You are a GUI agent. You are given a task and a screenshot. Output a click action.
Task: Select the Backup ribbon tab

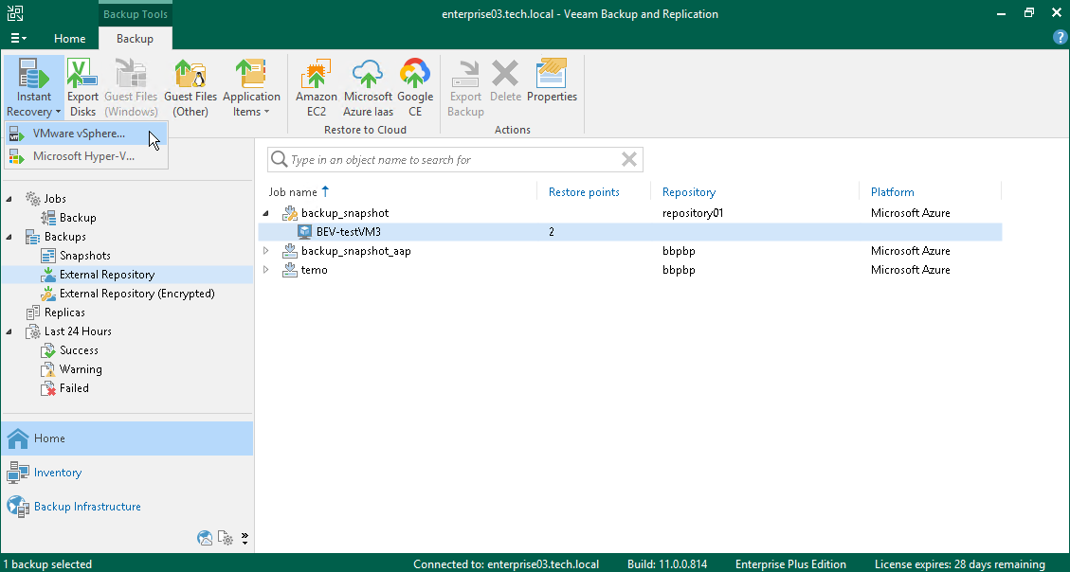pyautogui.click(x=136, y=39)
